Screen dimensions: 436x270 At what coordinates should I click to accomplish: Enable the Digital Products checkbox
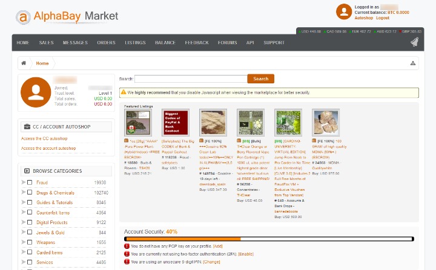30,222
